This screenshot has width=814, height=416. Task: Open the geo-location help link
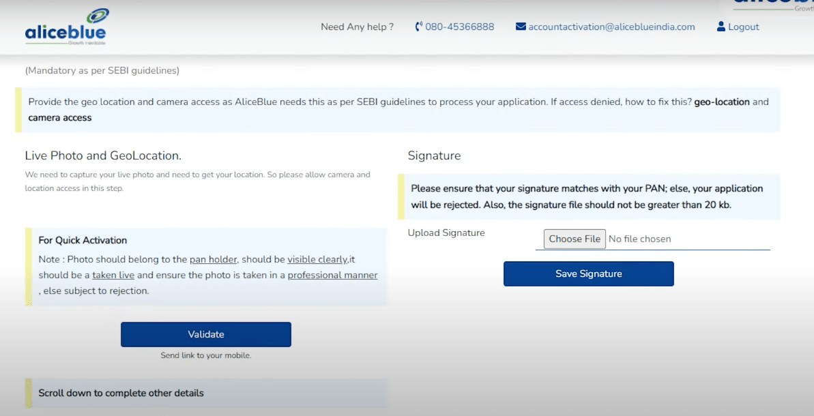click(722, 102)
